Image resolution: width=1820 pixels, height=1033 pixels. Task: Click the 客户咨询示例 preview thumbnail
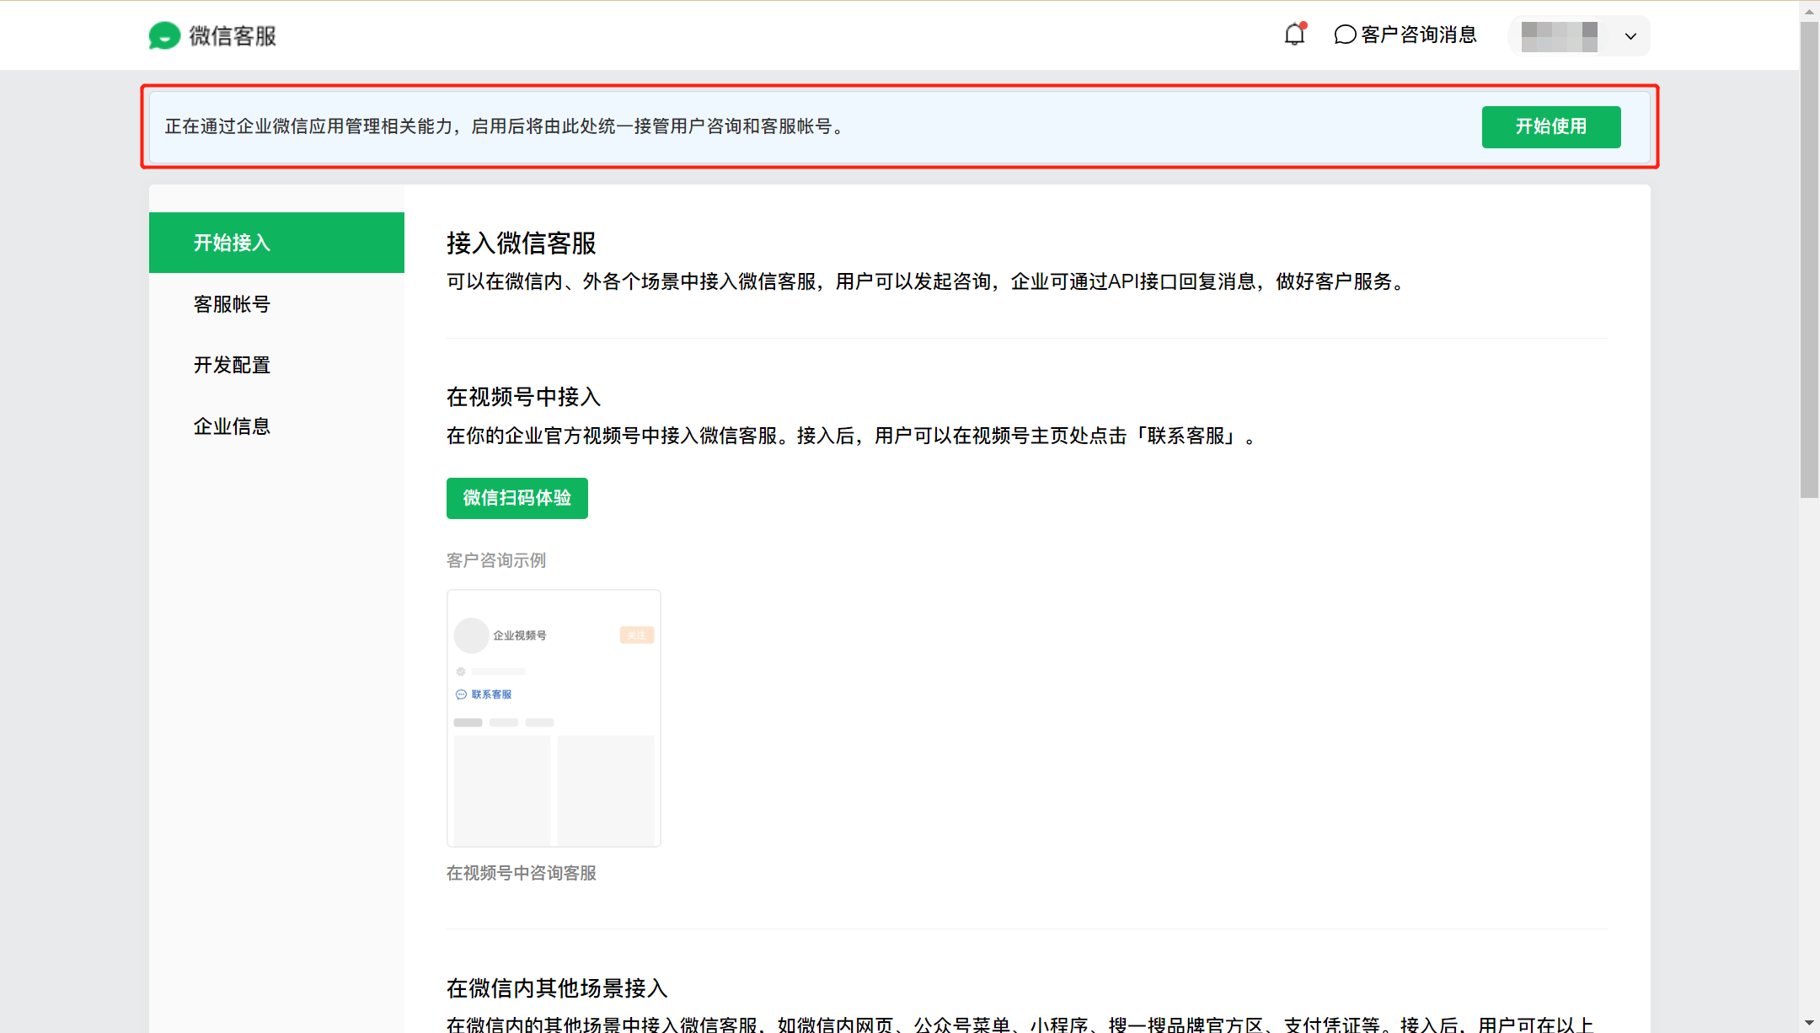[x=554, y=718]
